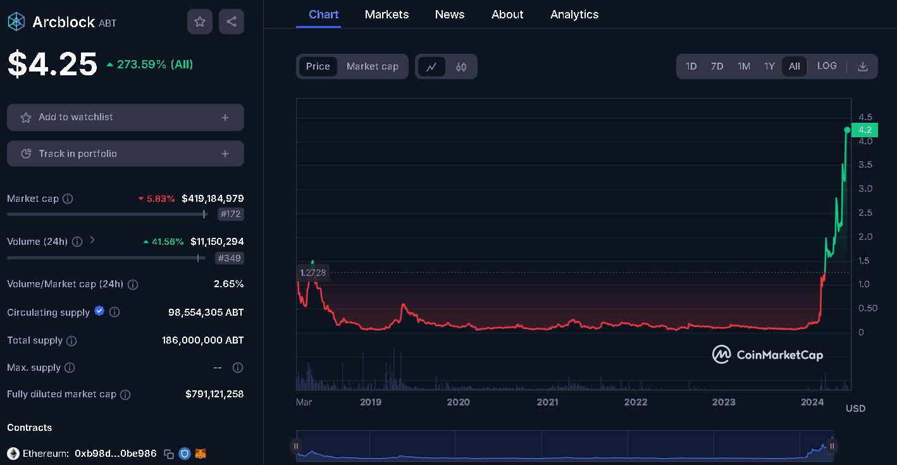Click the Contracts heading

(30, 428)
